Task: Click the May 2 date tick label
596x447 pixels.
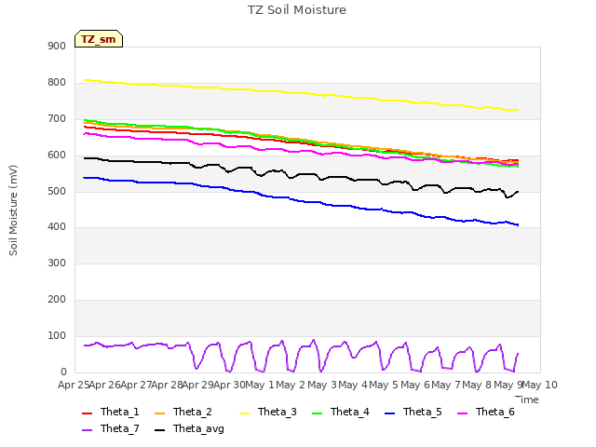Action: [291, 385]
